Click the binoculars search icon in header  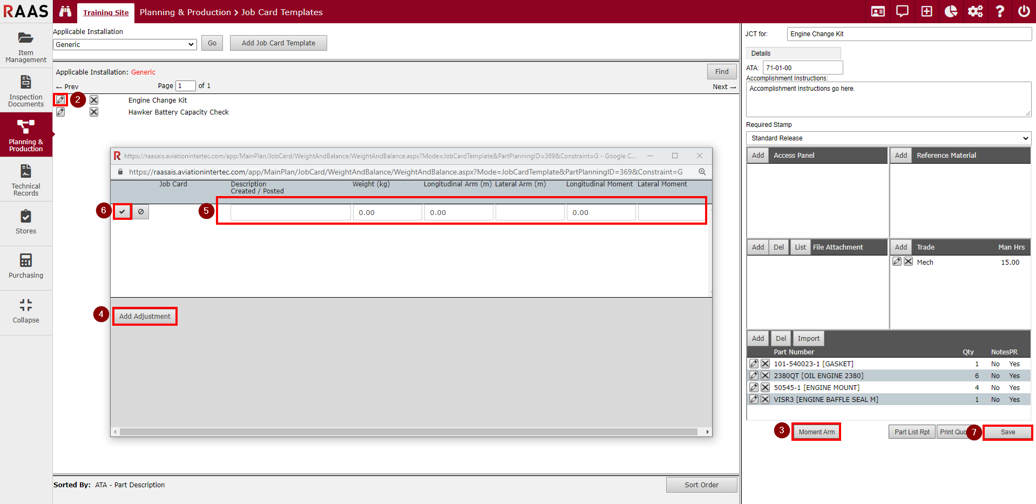click(65, 11)
